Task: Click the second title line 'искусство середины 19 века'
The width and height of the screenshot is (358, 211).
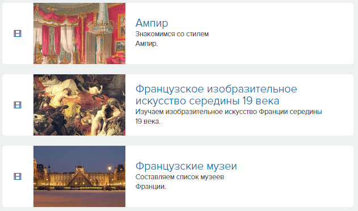Action: click(207, 101)
